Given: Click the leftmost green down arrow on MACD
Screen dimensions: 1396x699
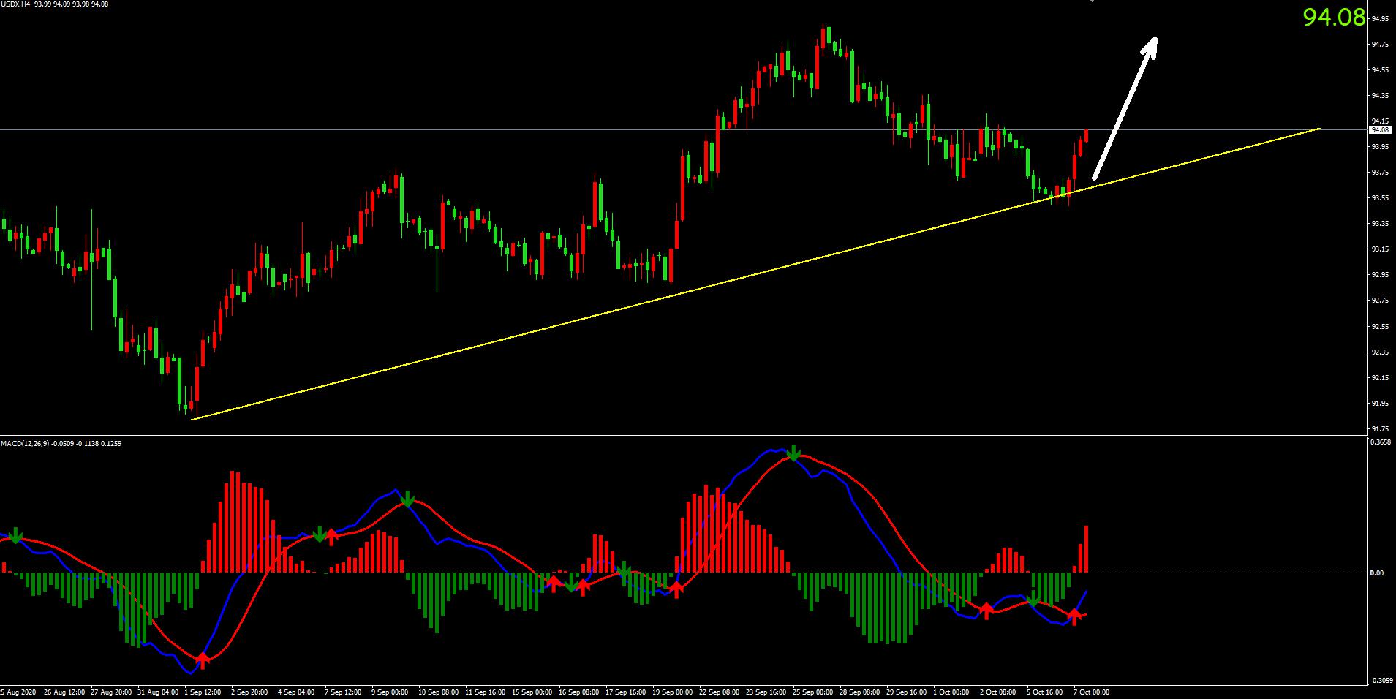Looking at the screenshot, I should click(15, 535).
